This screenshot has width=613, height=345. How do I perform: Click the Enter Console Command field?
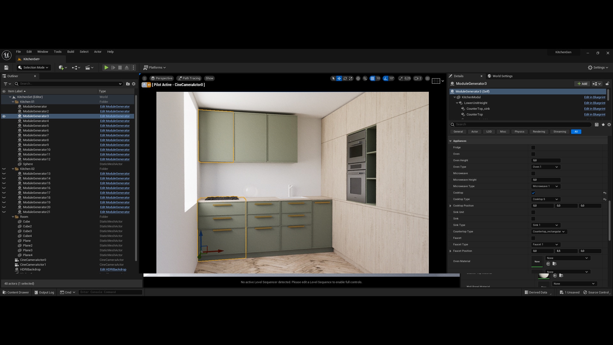coord(110,292)
